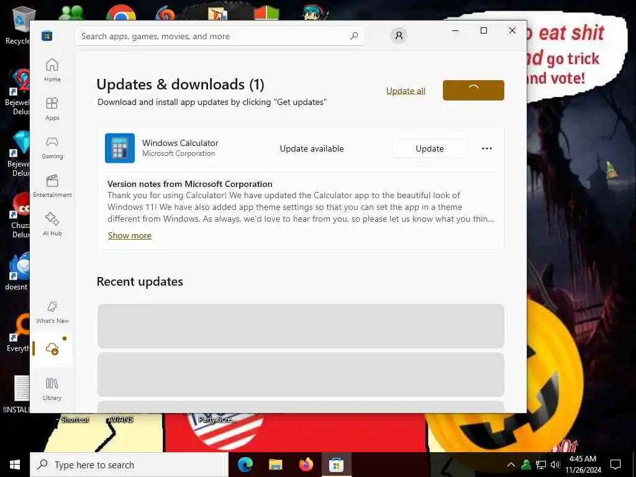636x477 pixels.
Task: Maximize the Microsoft Store window
Action: [x=483, y=30]
